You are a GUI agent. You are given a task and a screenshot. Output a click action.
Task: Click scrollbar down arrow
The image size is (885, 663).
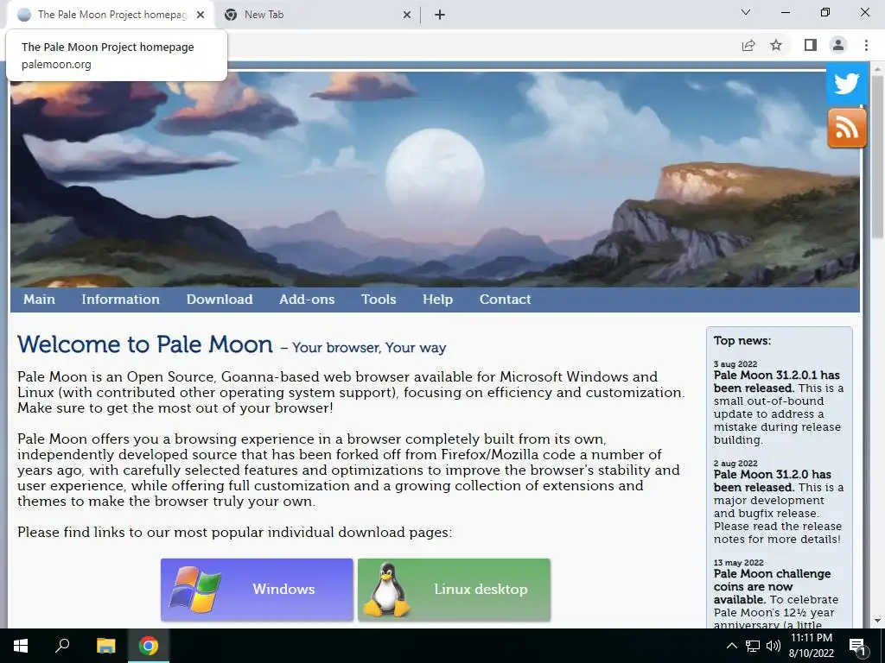point(877,621)
